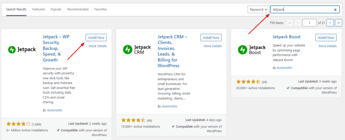Image resolution: width=345 pixels, height=140 pixels.
Task: Open Automattic author link under Jetpack Boost
Action: click(x=285, y=68)
